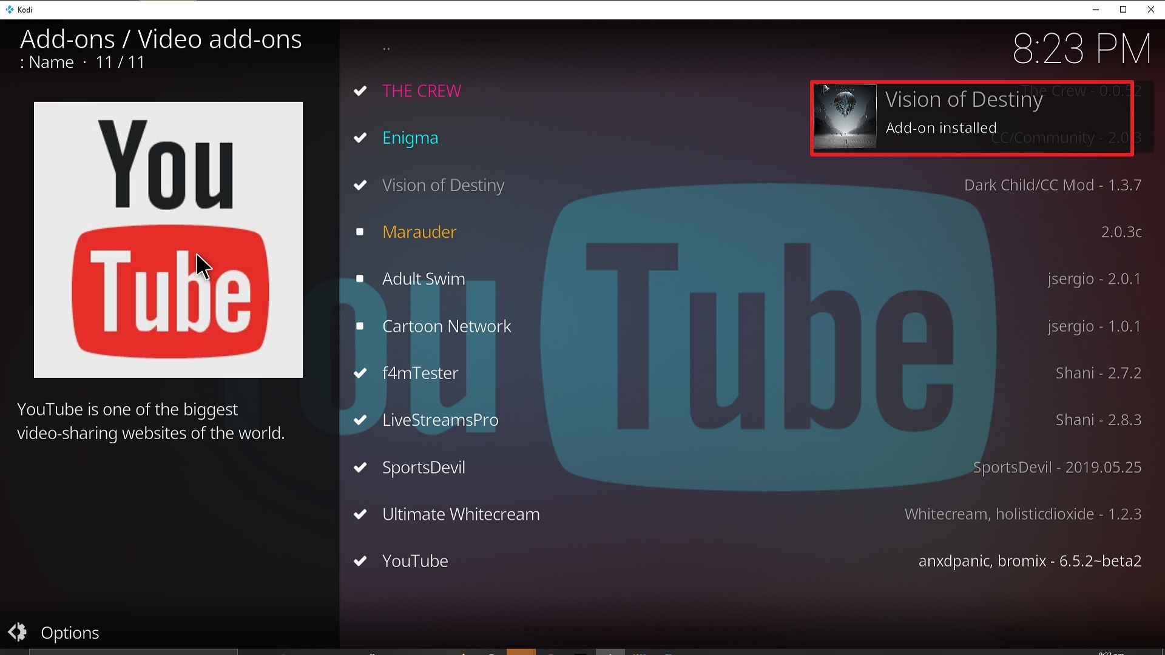
Task: Select Cartoon Network add-on
Action: [447, 327]
